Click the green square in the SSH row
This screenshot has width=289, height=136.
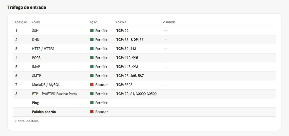point(92,31)
